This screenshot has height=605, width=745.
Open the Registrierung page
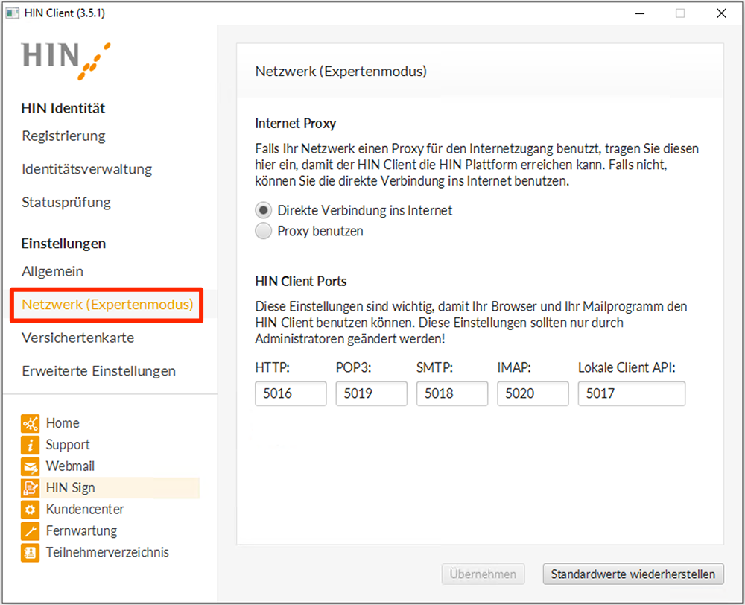point(63,136)
